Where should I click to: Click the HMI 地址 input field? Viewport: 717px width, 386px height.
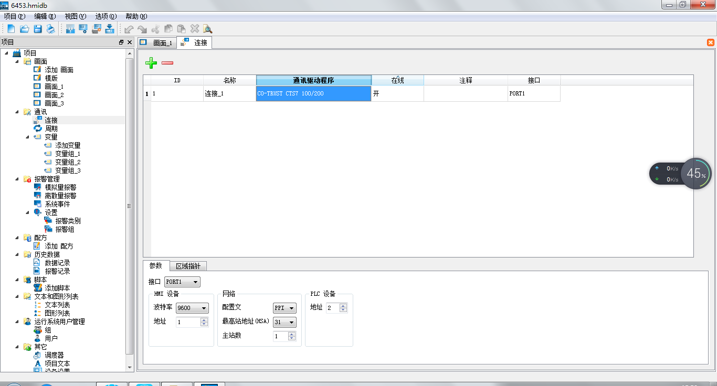(x=188, y=322)
